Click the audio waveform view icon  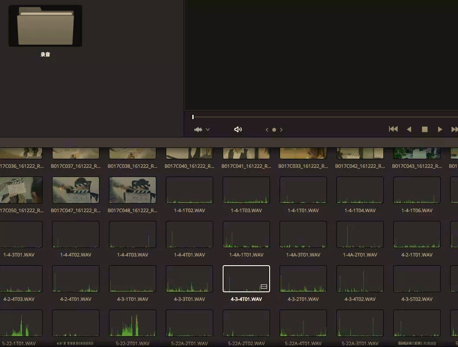(x=198, y=130)
